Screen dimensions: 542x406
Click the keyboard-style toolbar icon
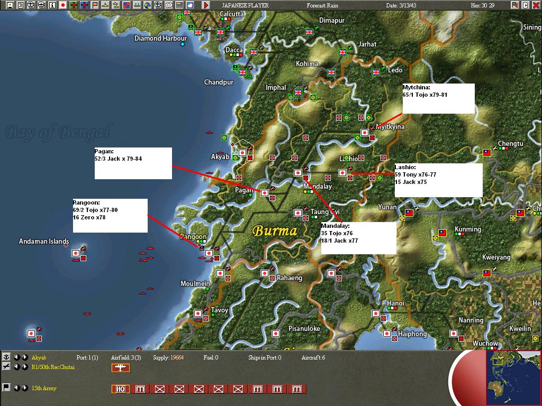click(179, 5)
